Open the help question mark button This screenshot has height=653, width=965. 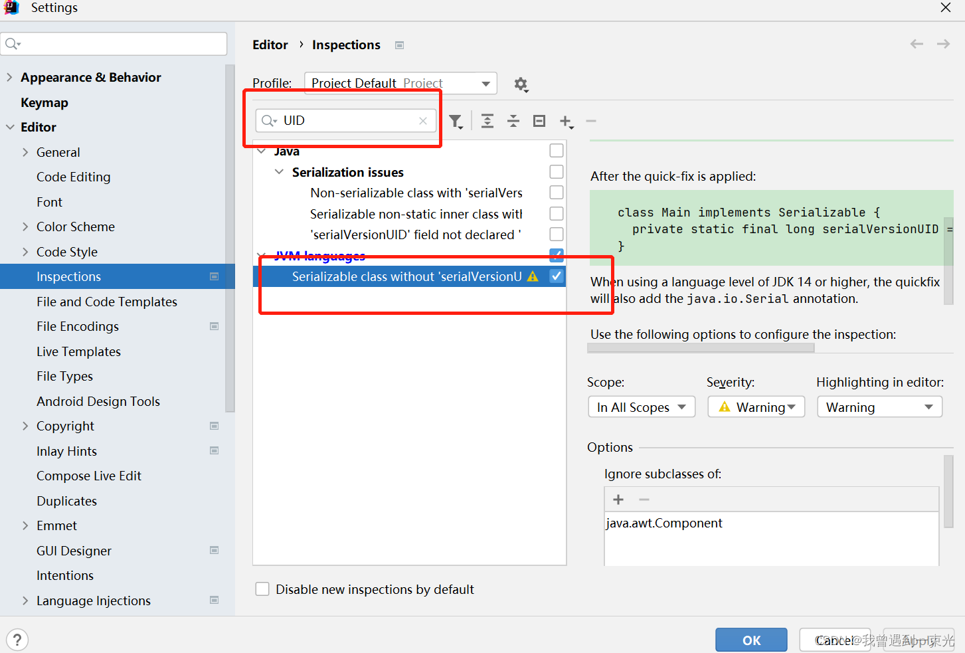(17, 640)
